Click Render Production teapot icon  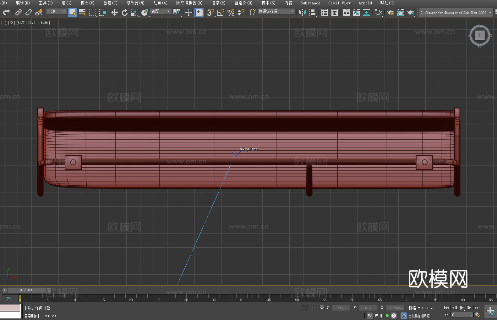pyautogui.click(x=411, y=12)
